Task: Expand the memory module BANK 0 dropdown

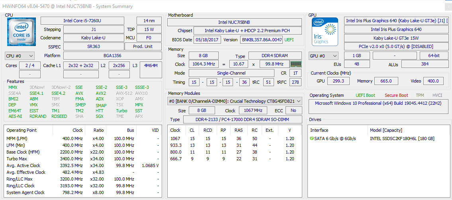Action: [x=235, y=101]
